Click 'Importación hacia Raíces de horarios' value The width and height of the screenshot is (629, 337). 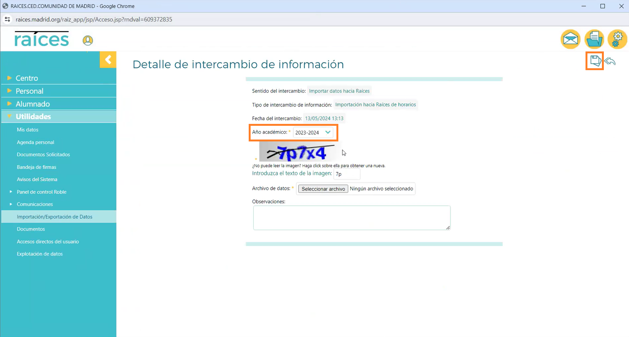376,104
